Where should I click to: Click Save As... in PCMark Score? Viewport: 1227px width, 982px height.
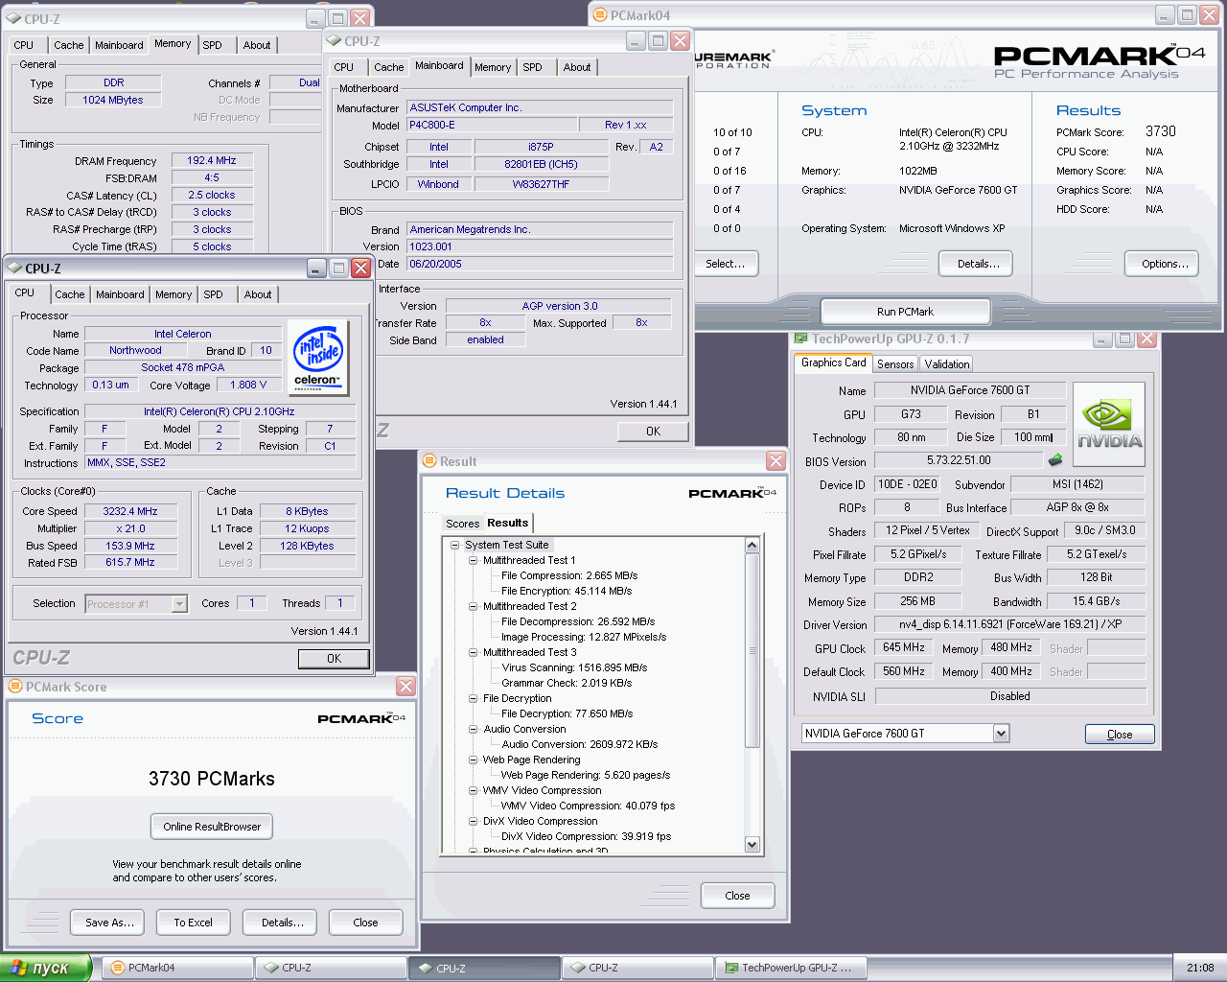click(x=109, y=923)
